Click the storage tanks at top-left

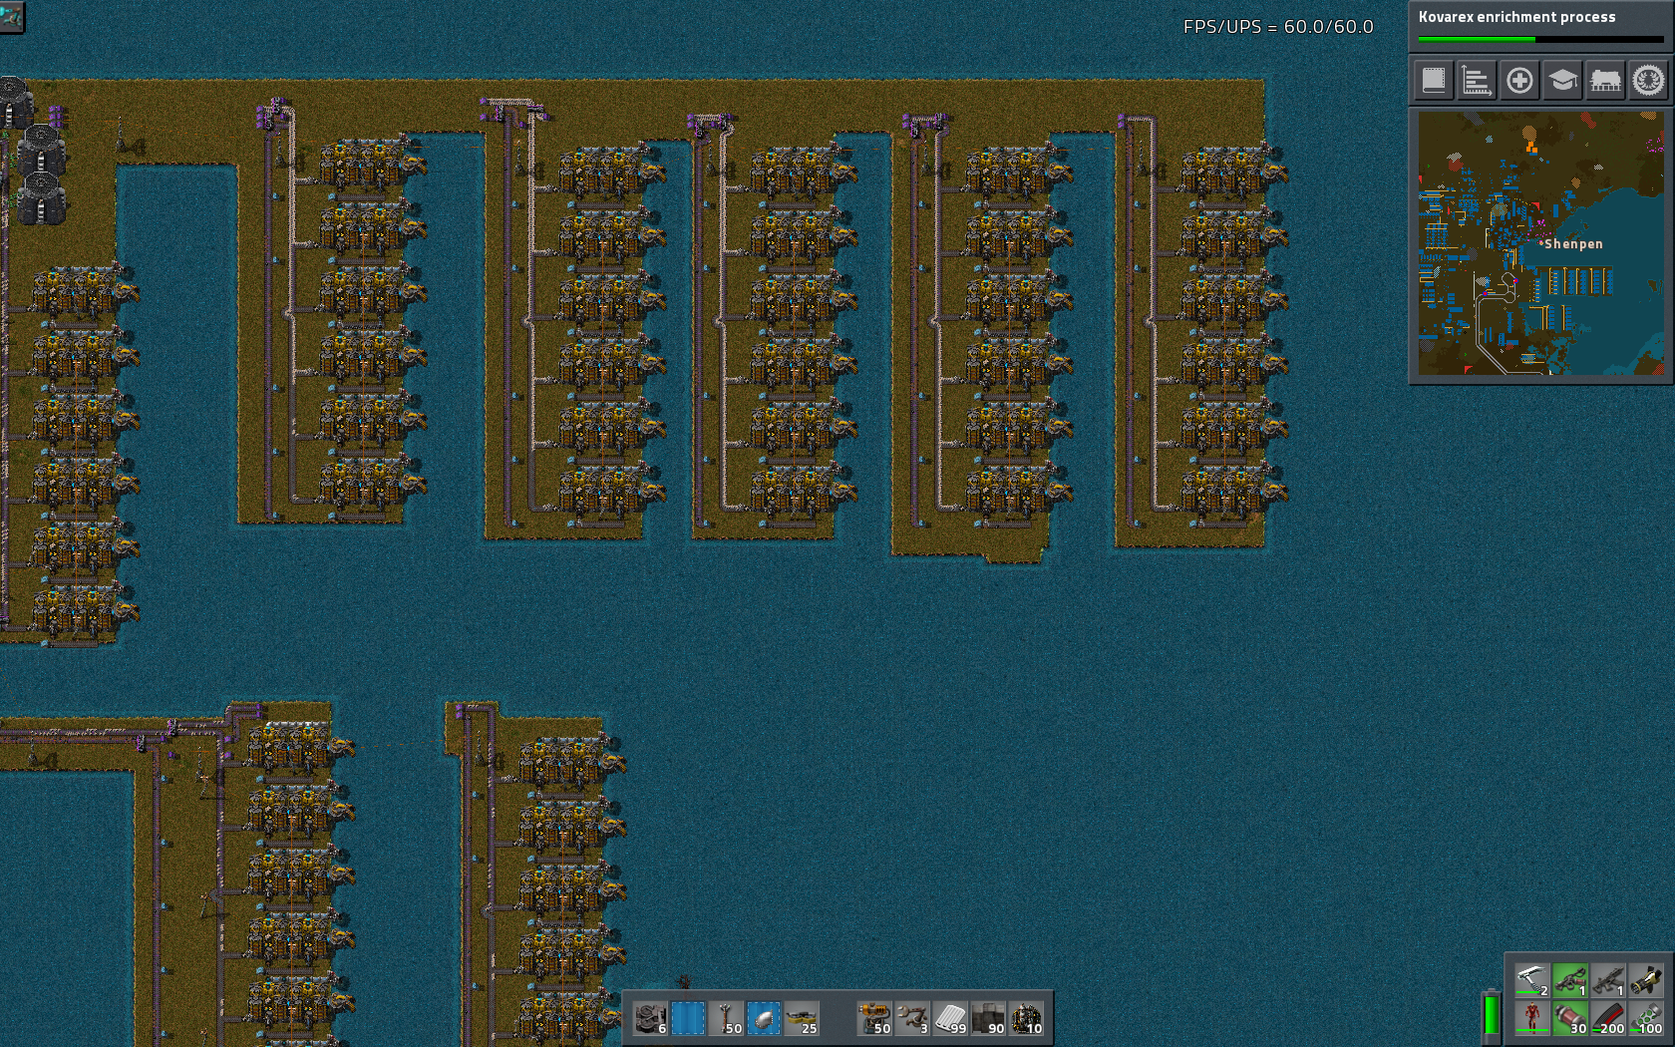point(35,150)
